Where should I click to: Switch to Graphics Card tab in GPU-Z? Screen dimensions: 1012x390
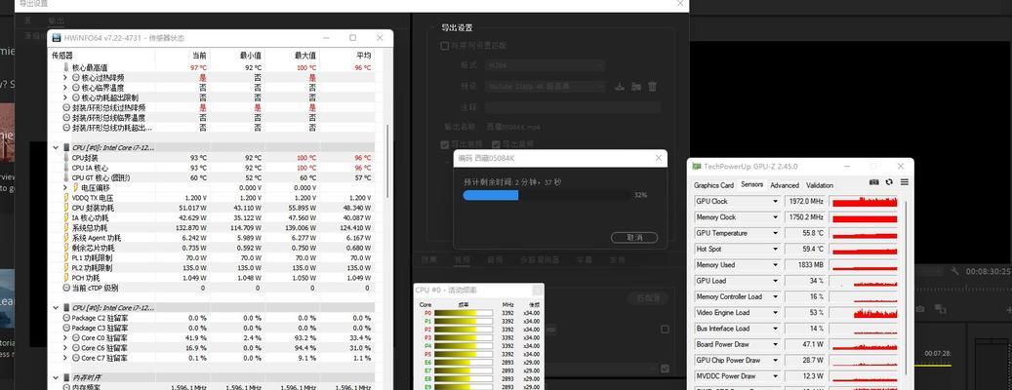point(713,185)
